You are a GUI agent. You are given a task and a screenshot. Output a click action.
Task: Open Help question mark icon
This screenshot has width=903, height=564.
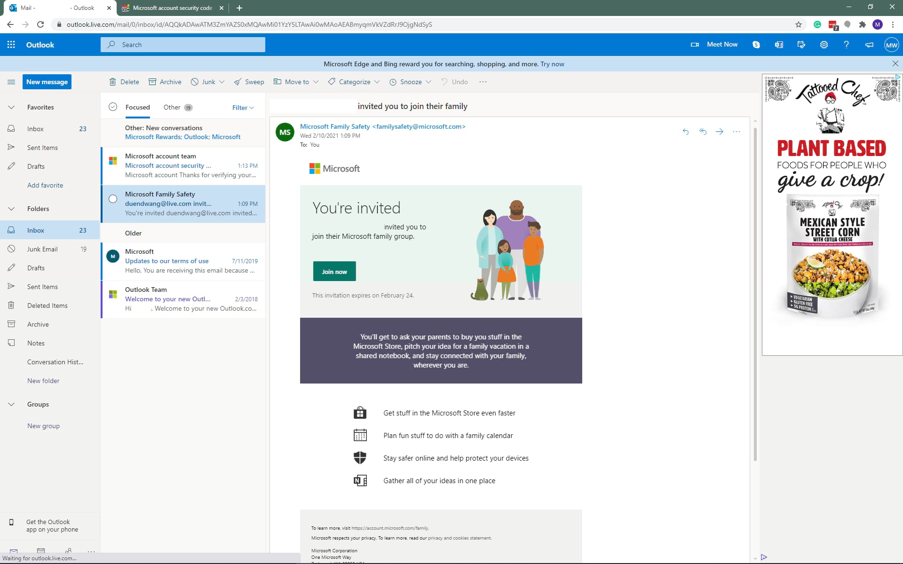click(x=846, y=45)
